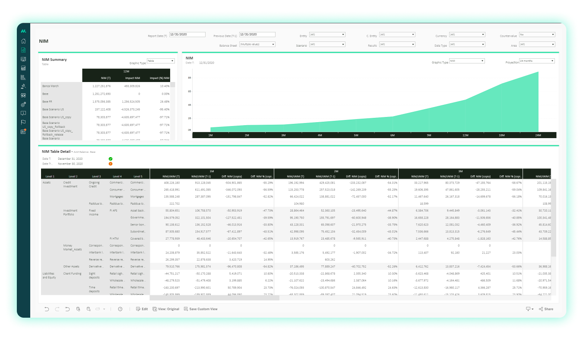Viewport: 583px width, 341px height.
Task: Open the bar chart sidebar icon
Action: click(x=23, y=68)
